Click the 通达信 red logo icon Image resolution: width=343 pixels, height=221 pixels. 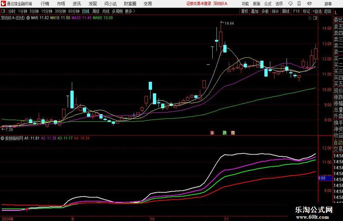point(3,4)
